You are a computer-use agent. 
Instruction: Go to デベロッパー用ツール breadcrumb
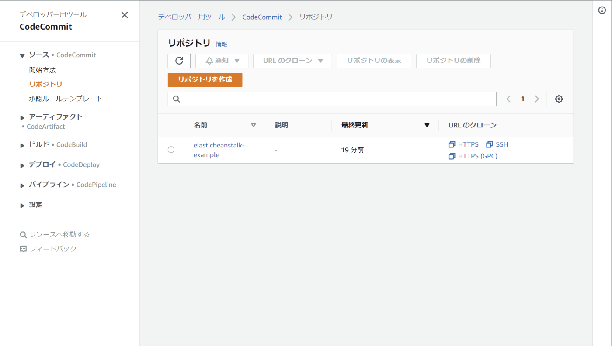pyautogui.click(x=191, y=17)
